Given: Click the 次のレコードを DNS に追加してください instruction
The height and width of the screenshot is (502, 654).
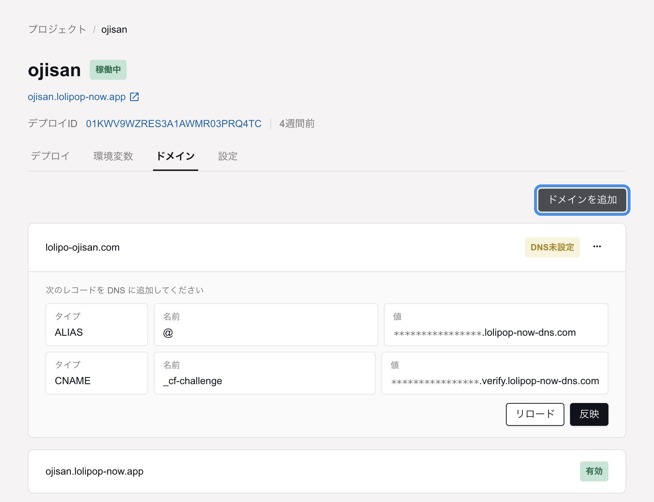Looking at the screenshot, I should coord(125,290).
